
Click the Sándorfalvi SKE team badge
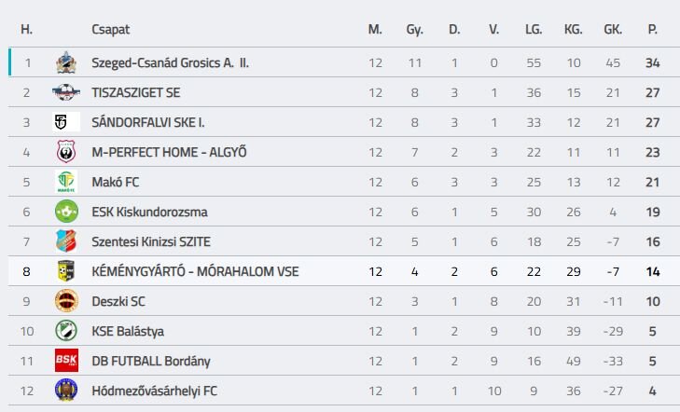[x=66, y=122]
